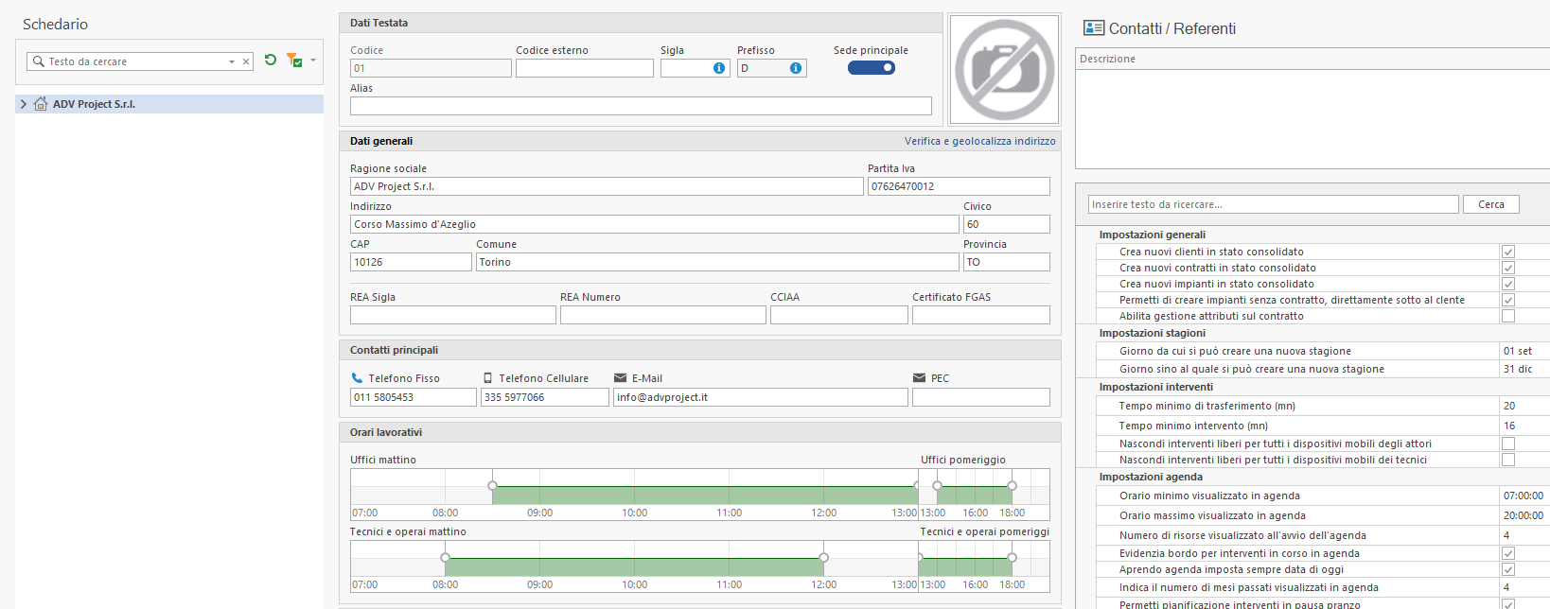The height and width of the screenshot is (609, 1550).
Task: Open the search text history dropdown
Action: click(x=232, y=61)
